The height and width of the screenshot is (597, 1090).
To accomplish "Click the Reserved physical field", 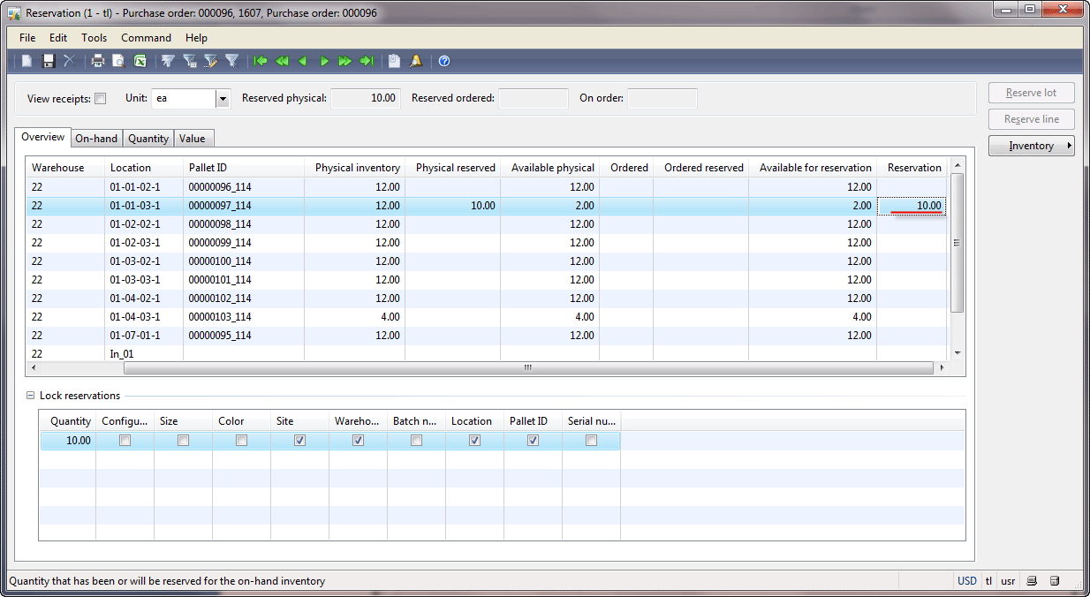I will point(365,99).
